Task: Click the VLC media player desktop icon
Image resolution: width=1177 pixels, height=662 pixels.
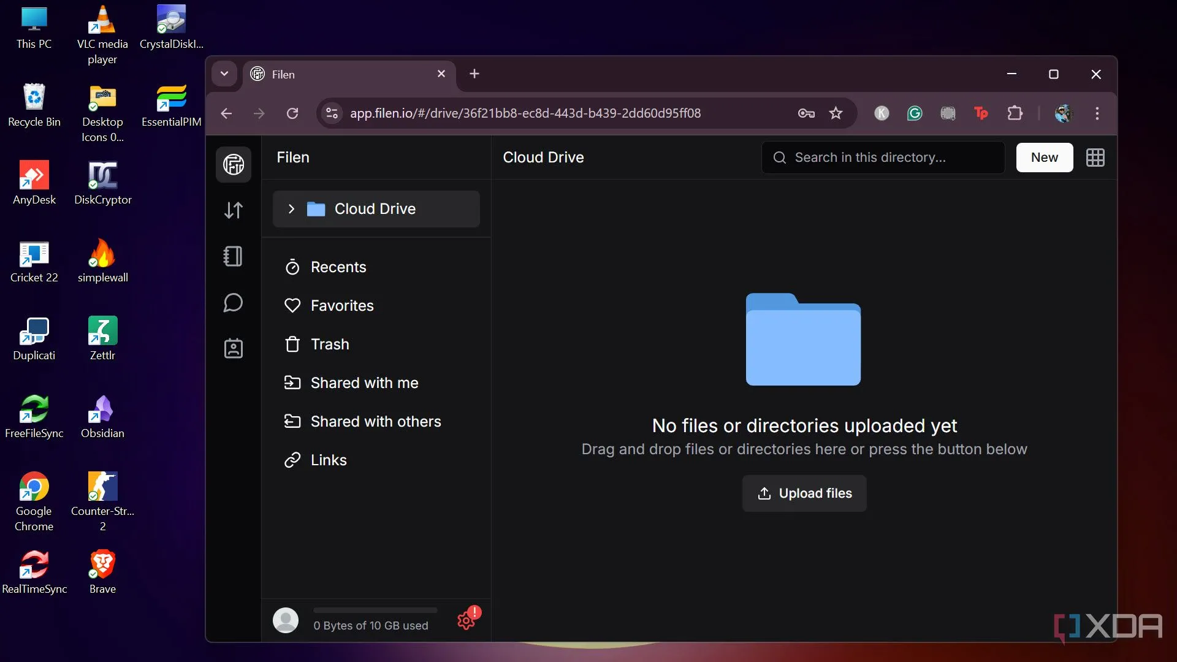Action: click(x=102, y=36)
